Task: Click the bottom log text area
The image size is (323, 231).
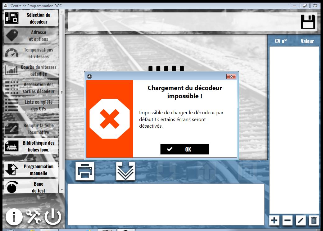Action: [166, 204]
